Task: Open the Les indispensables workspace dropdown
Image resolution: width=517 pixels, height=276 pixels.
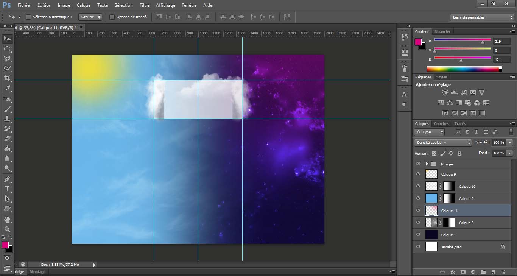Action: coord(482,17)
